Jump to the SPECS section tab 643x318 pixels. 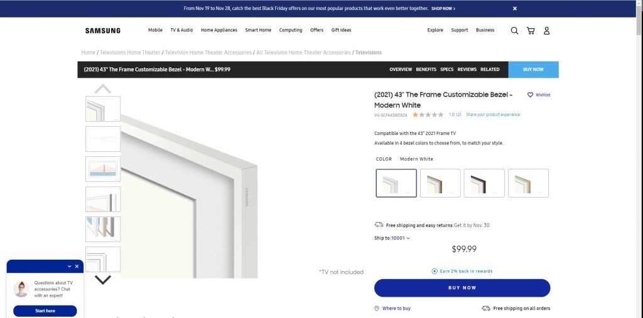pyautogui.click(x=446, y=70)
